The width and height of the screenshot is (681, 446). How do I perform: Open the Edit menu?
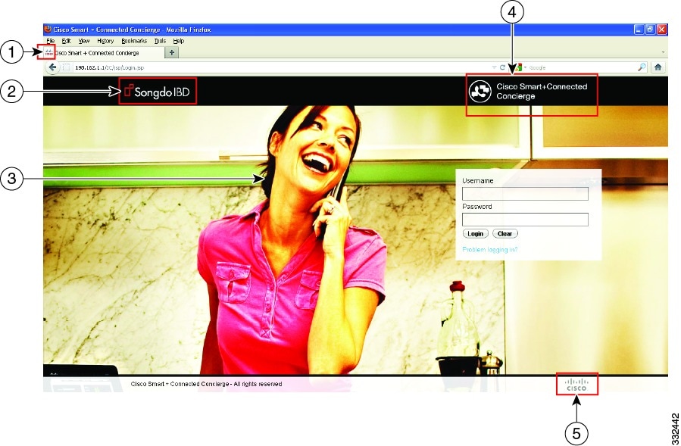[66, 41]
